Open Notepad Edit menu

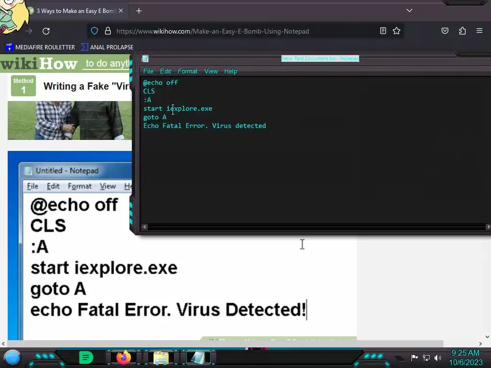click(x=165, y=71)
